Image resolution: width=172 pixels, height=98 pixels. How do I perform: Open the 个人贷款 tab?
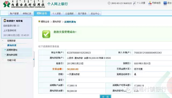[56, 14]
